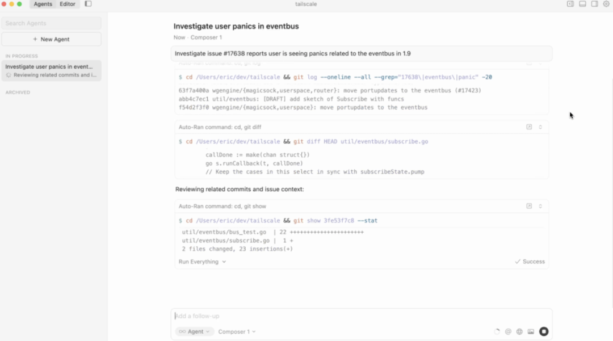Click the git diff HEAD command line

point(303,142)
